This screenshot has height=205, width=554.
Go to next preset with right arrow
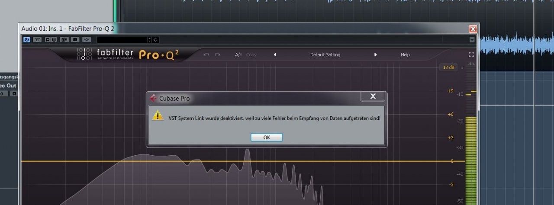[x=375, y=55]
